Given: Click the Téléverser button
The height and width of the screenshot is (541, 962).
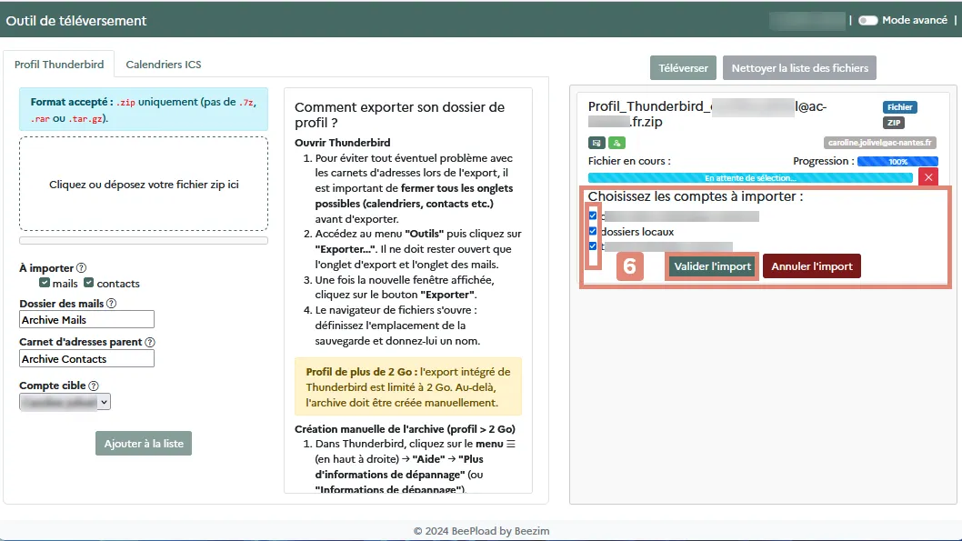Looking at the screenshot, I should 683,68.
